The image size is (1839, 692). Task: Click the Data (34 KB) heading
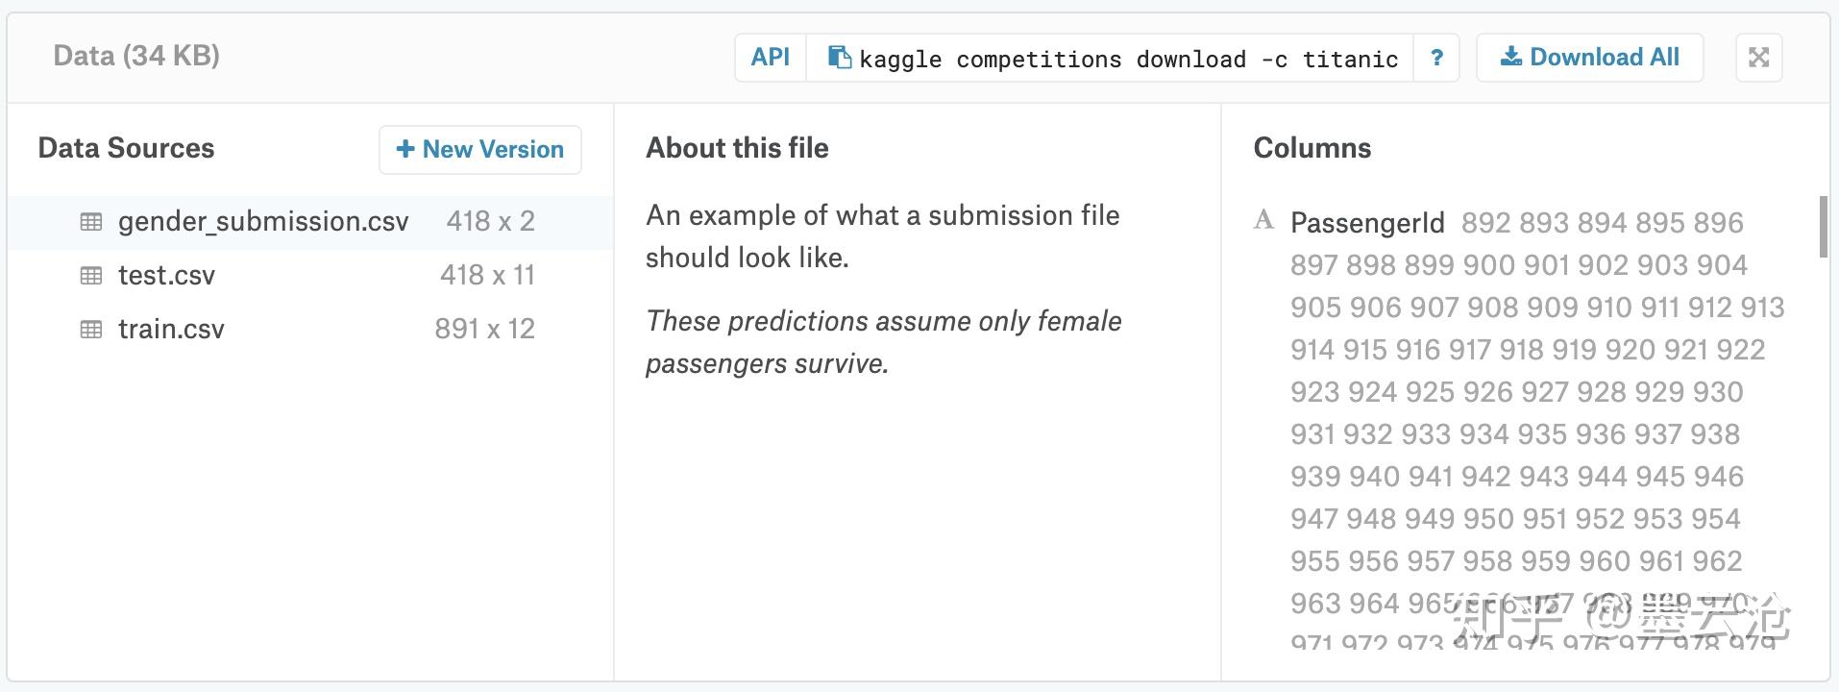coord(135,56)
